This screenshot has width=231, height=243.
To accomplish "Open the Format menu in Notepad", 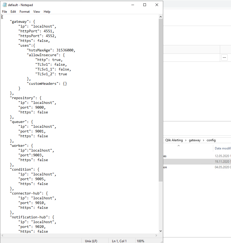I will pyautogui.click(x=24, y=12).
